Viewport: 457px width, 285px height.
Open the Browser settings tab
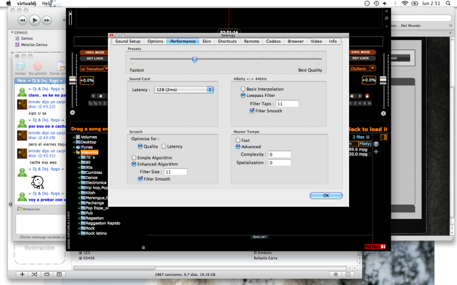[295, 41]
